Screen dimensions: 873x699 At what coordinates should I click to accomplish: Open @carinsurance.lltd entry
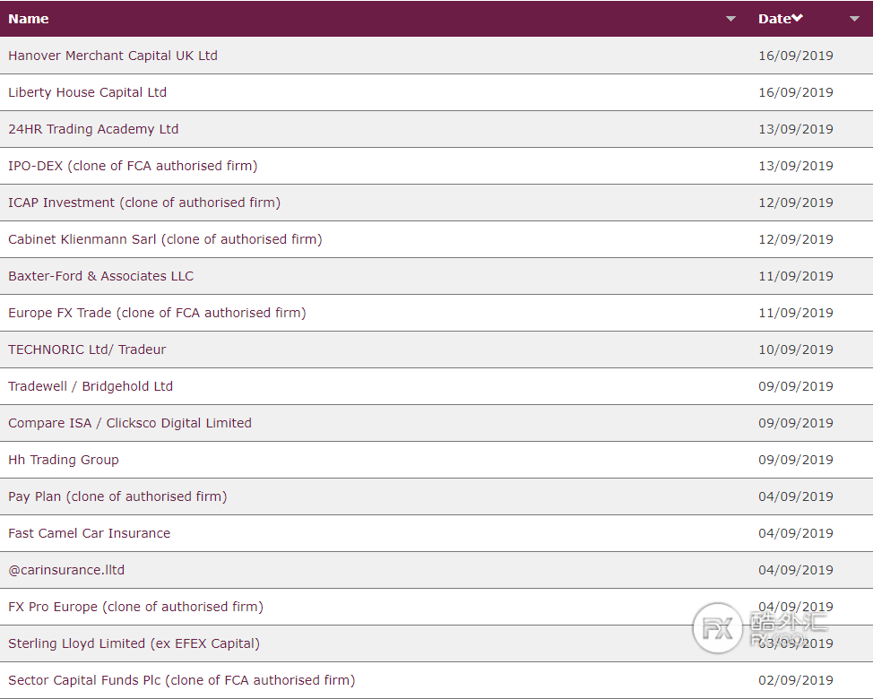pyautogui.click(x=66, y=570)
